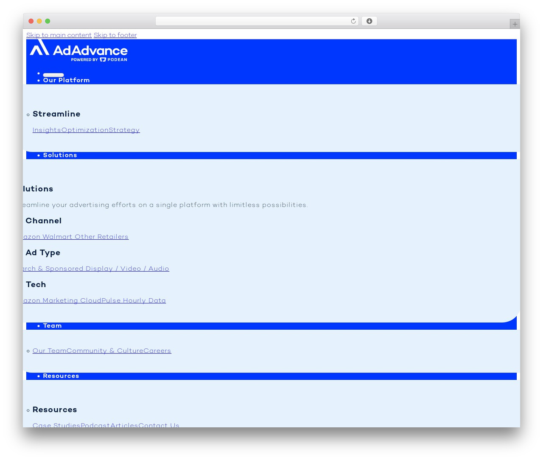The width and height of the screenshot is (543, 460).
Task: Open the Display / Video / Audio link
Action: (x=127, y=269)
